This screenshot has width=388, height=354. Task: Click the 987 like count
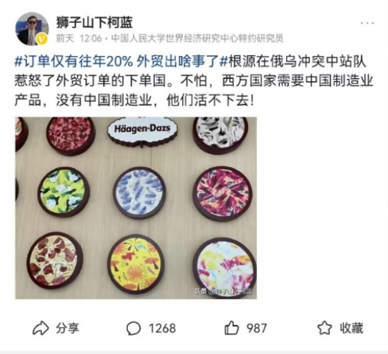tap(256, 328)
